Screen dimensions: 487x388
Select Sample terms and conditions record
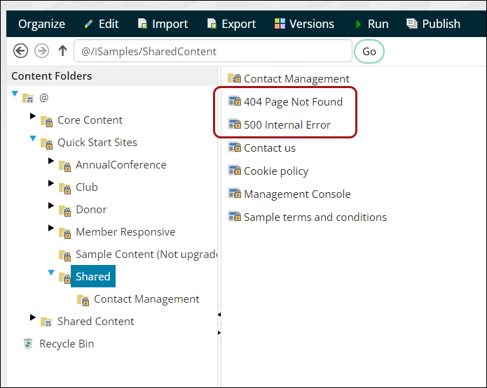tap(315, 217)
